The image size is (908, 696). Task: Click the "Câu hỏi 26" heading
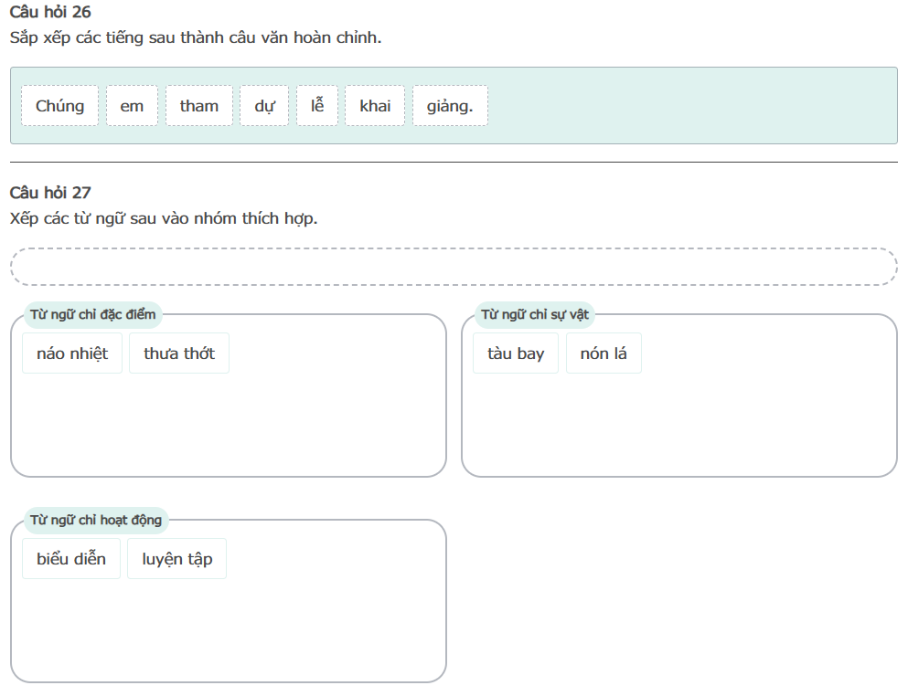click(50, 13)
